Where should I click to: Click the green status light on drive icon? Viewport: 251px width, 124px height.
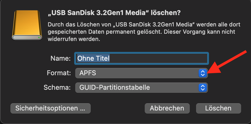[x=39, y=38]
